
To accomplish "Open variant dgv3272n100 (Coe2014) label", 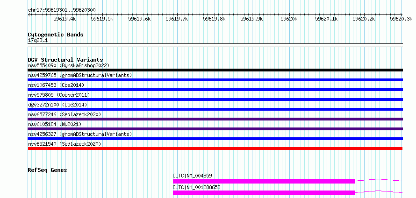I will [57, 105].
